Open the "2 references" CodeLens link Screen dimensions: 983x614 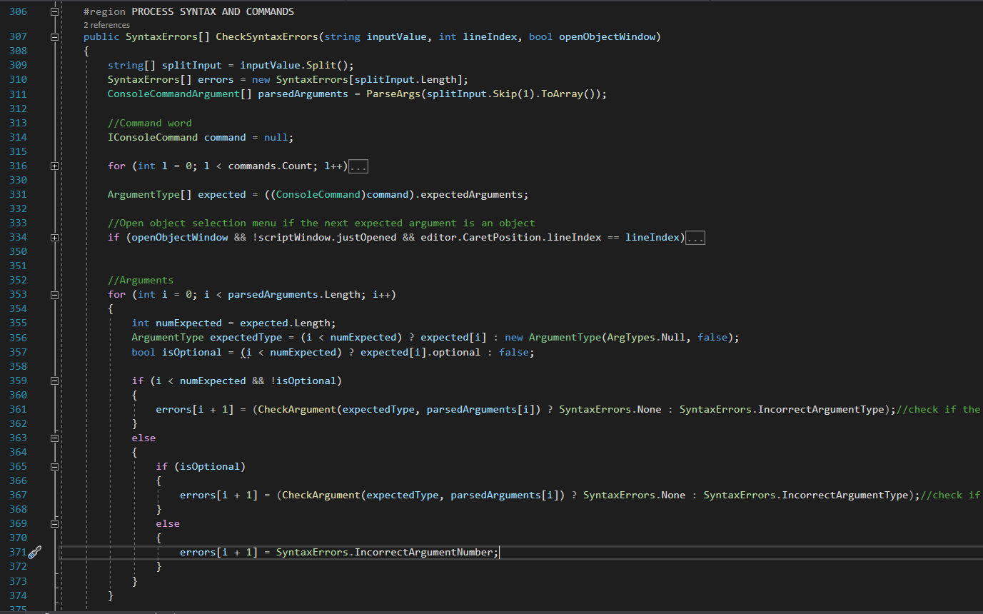point(106,25)
